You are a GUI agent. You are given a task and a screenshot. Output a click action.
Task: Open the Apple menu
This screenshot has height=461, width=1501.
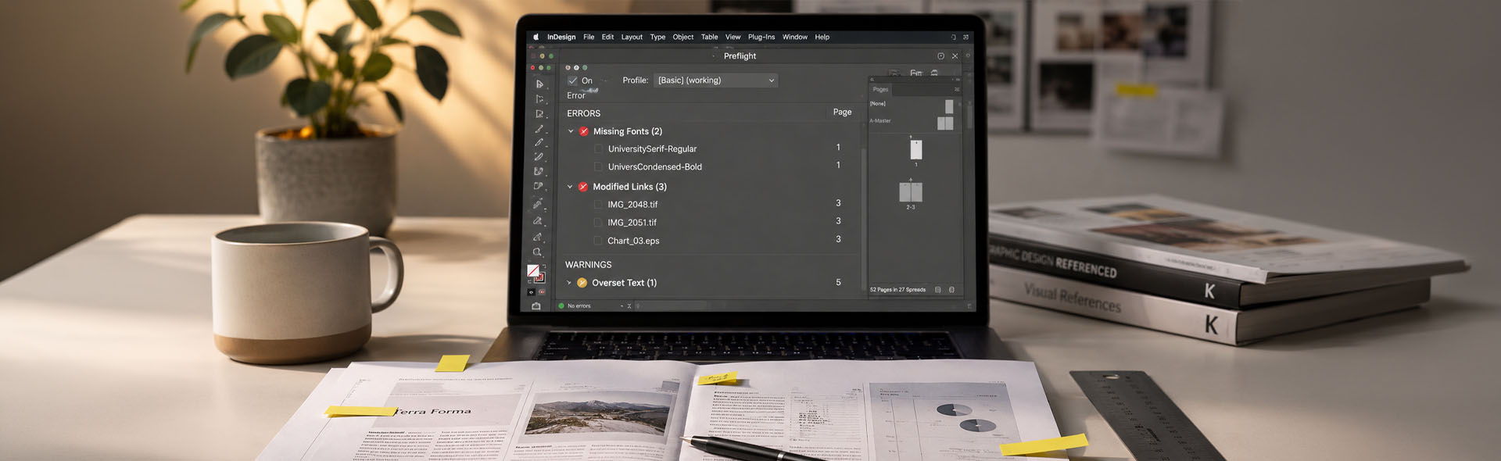(x=536, y=37)
